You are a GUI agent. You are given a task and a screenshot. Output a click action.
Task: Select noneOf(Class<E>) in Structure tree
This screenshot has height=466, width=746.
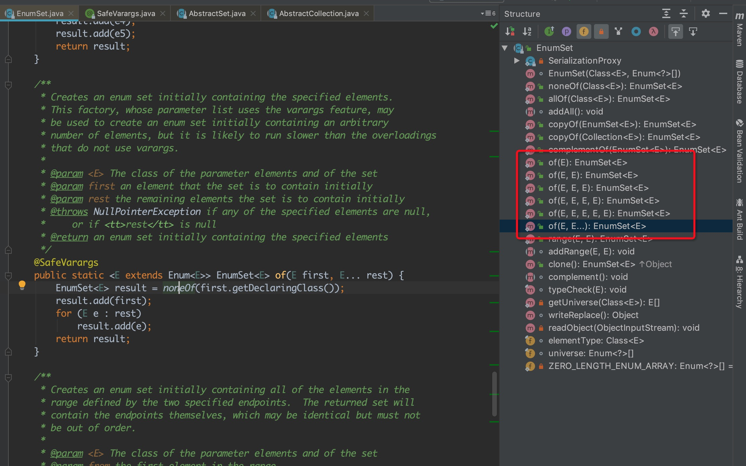coord(615,86)
